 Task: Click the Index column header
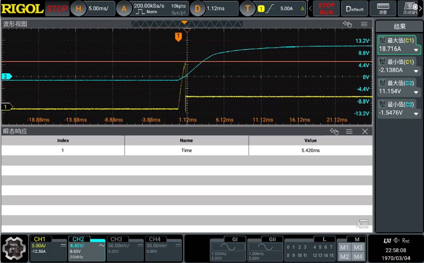point(63,140)
